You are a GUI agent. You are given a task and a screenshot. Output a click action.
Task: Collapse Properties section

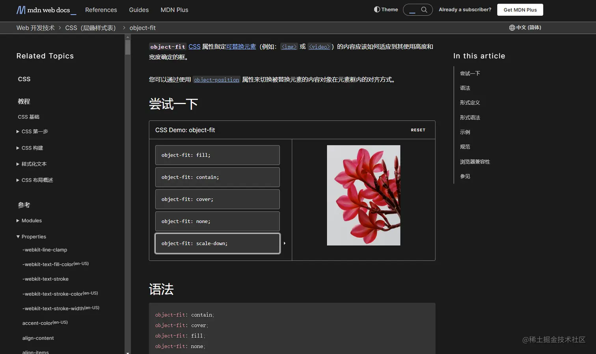[x=31, y=237]
